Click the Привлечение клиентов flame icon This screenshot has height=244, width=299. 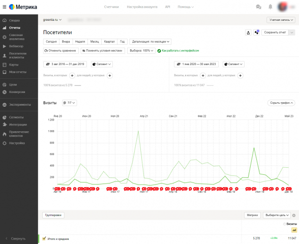[5, 134]
